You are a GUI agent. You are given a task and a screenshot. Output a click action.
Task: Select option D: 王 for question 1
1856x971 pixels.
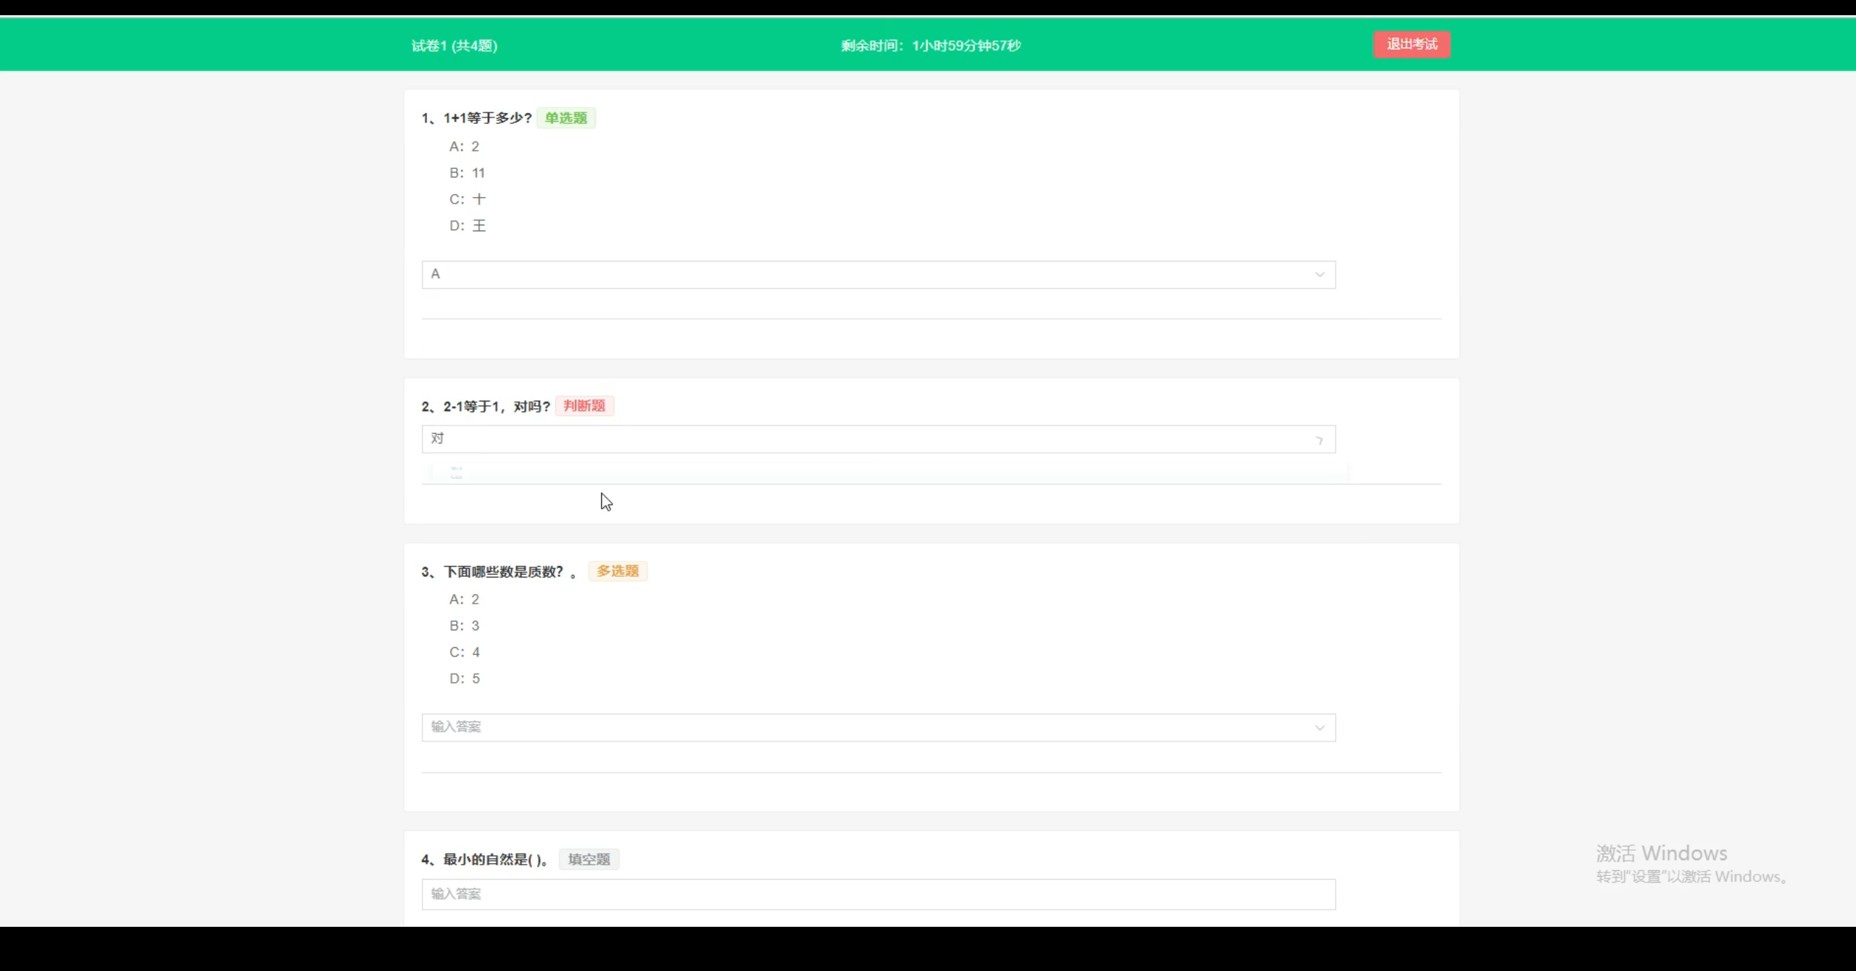(467, 225)
